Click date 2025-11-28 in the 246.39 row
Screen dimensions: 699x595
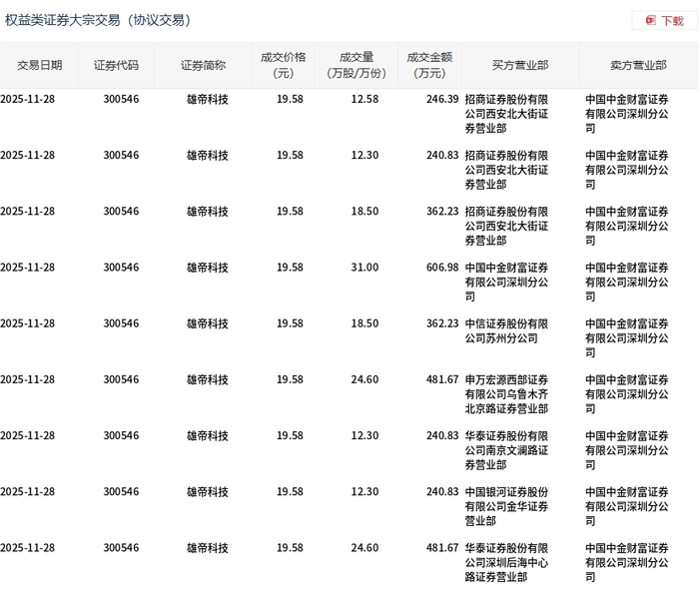(28, 99)
